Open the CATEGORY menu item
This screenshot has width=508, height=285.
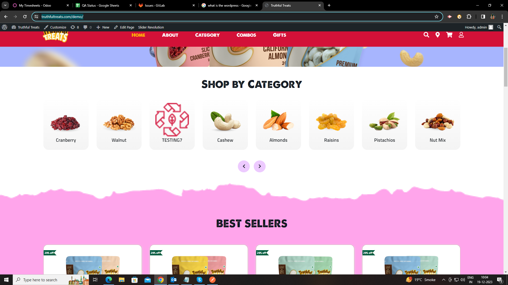tap(207, 35)
